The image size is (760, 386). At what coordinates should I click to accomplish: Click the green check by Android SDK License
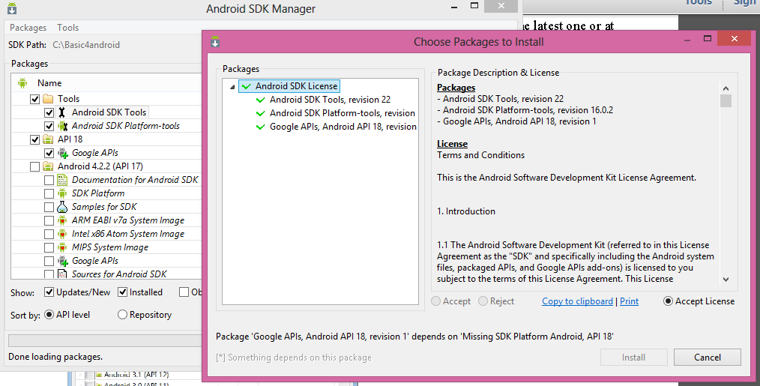[247, 86]
